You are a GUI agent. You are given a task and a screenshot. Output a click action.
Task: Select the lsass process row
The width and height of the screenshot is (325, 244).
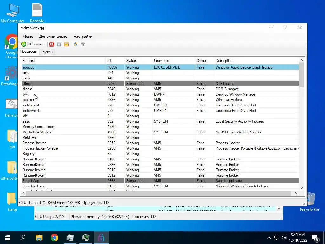tap(160, 121)
